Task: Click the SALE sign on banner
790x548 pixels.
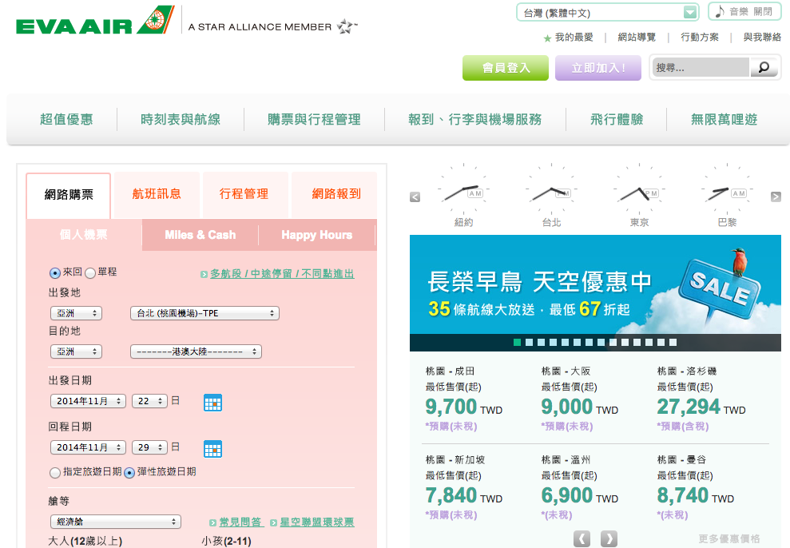Action: click(720, 288)
